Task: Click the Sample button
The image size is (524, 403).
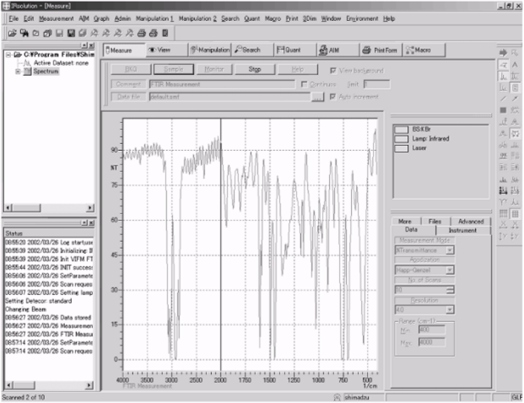Action: (174, 69)
